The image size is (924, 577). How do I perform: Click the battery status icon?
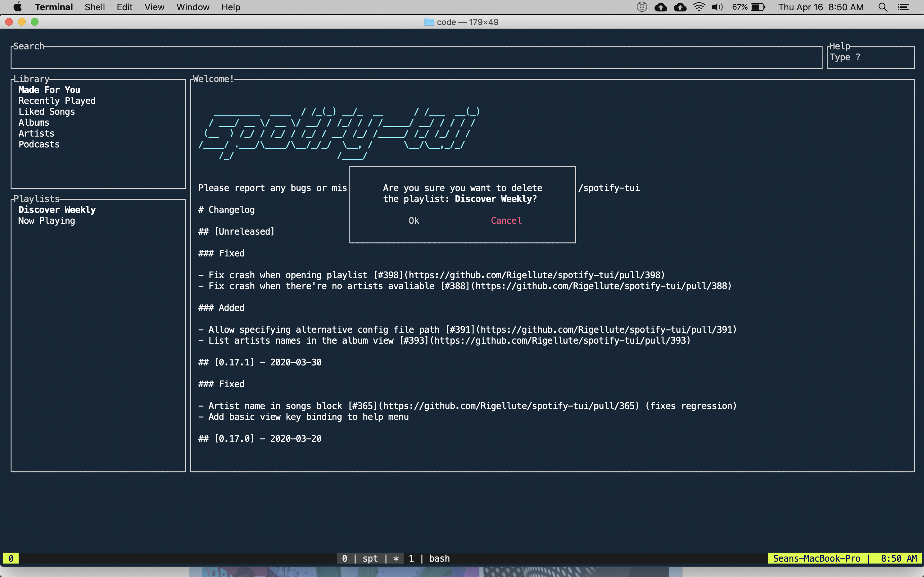tap(757, 7)
